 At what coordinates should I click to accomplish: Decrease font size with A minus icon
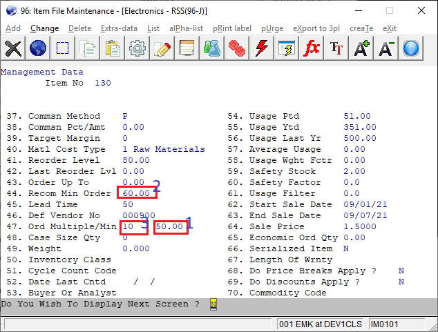(x=386, y=48)
